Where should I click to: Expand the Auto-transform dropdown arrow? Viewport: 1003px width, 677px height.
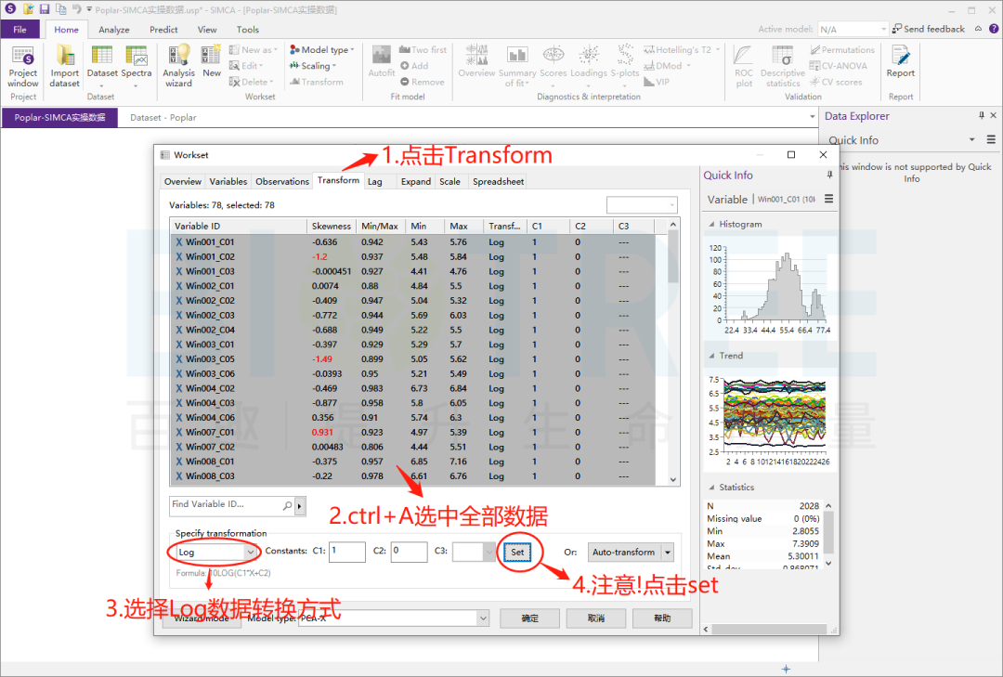pyautogui.click(x=668, y=552)
